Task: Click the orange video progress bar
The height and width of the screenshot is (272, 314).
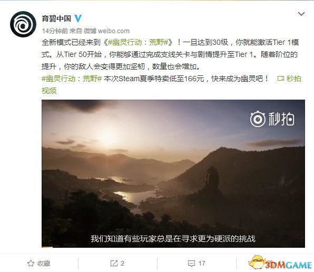Action: [x=47, y=247]
